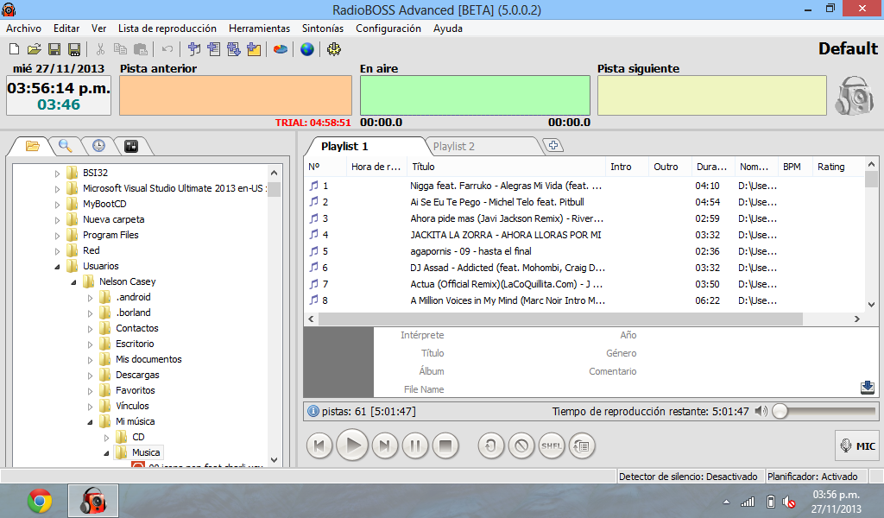
Task: Click the Paste clipboard icon in toolbar
Action: [x=141, y=49]
